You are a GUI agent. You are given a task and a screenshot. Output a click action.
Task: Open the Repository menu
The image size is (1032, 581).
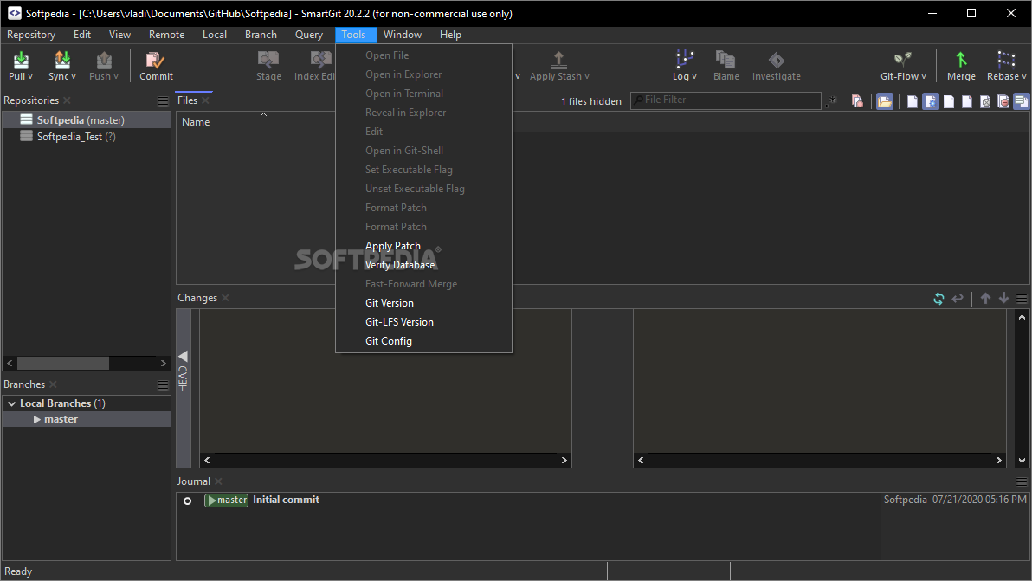pyautogui.click(x=31, y=35)
